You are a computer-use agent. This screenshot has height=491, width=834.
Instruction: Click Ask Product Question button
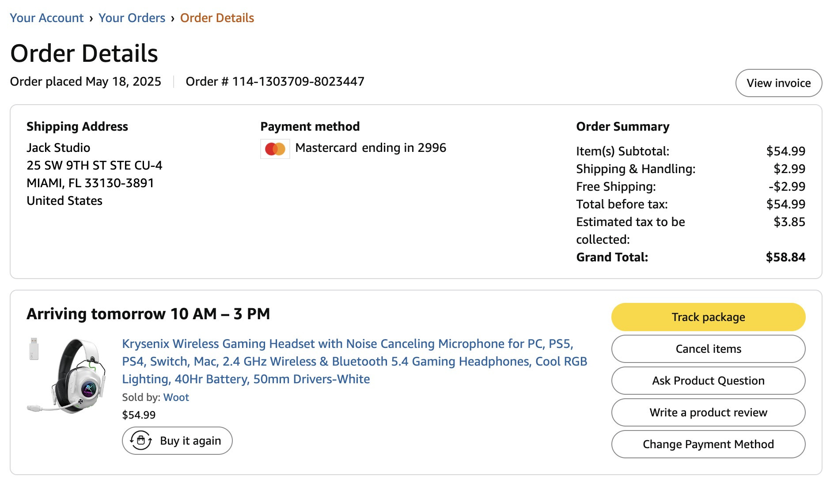[708, 381]
